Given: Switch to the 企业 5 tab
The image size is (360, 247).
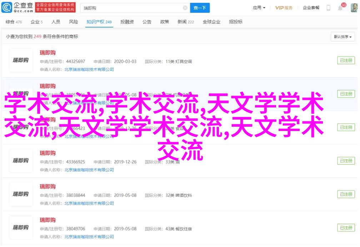Looking at the screenshot, I should point(36,22).
